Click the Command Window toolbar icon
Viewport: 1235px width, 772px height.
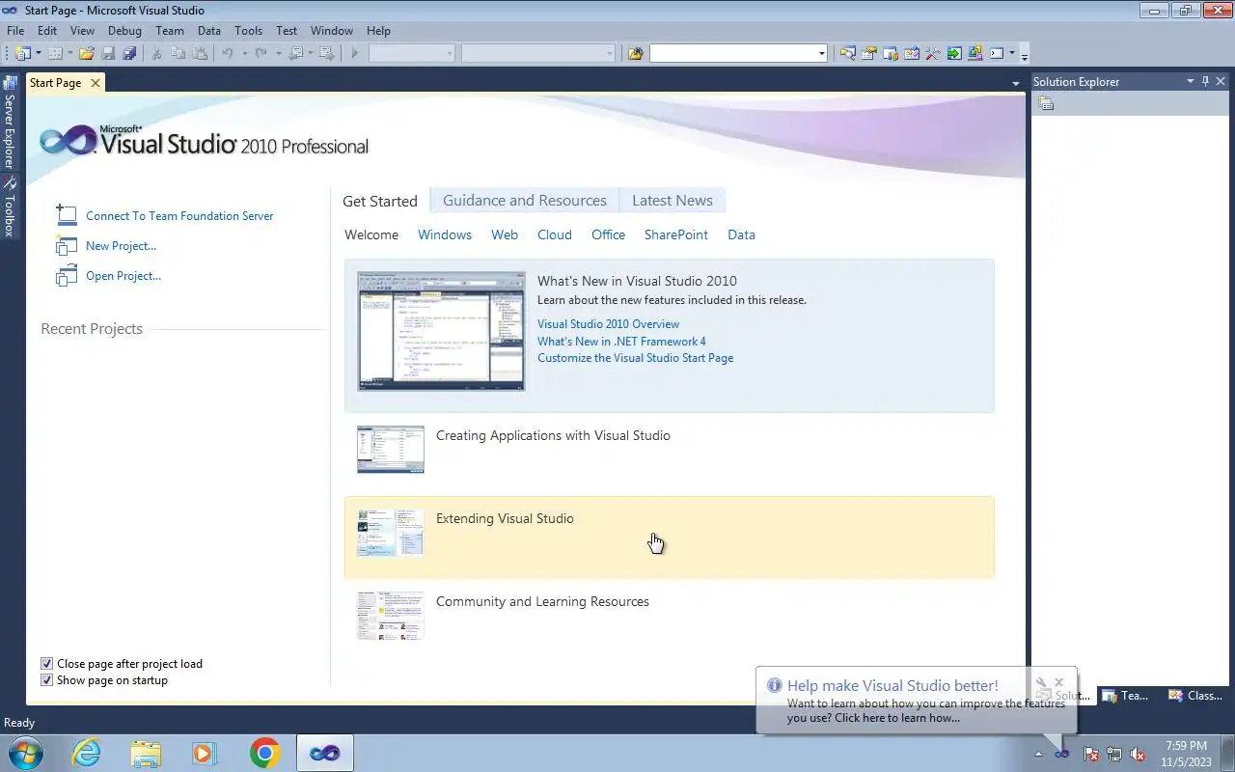pyautogui.click(x=997, y=53)
